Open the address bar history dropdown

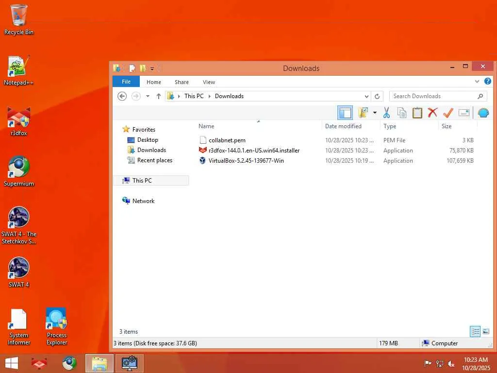[366, 97]
